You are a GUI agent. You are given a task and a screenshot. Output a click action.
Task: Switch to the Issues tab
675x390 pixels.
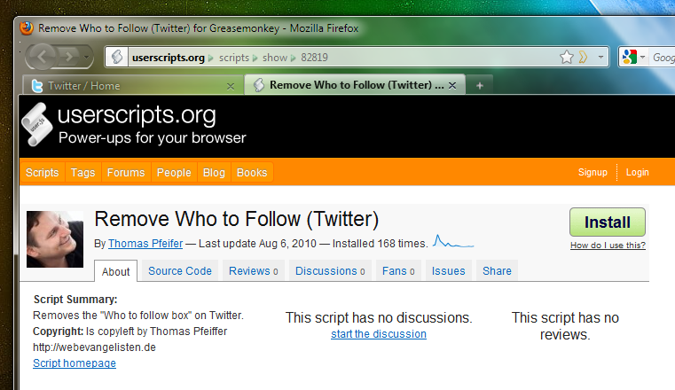point(448,271)
